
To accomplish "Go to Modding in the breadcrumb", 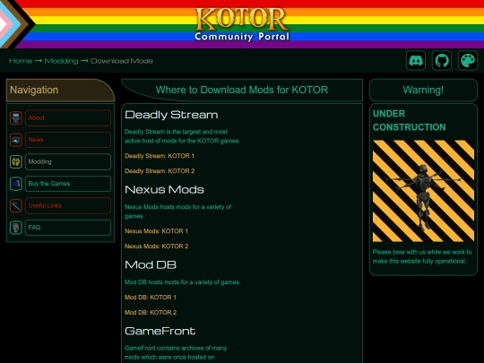I will pos(61,61).
